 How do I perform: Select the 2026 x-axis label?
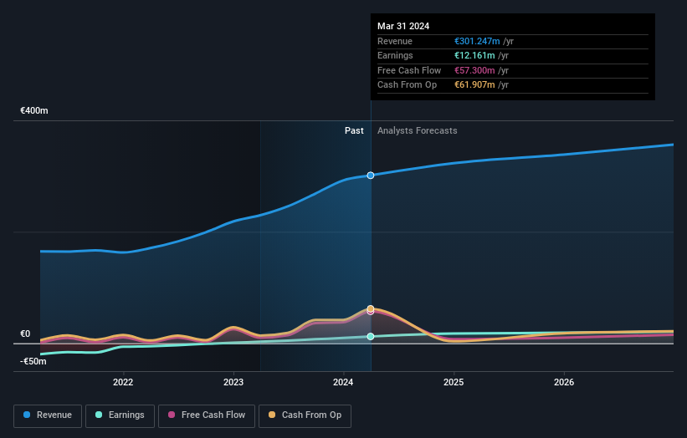(x=564, y=383)
